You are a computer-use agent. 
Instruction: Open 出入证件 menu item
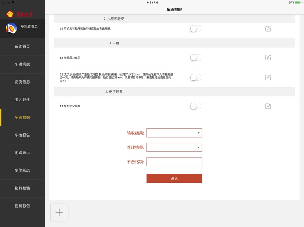[x=22, y=100]
